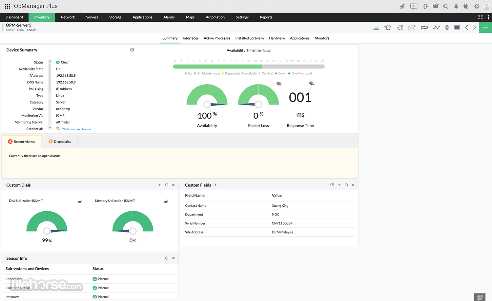This screenshot has width=492, height=301.
Task: Refresh the Custom Dials widget
Action: 167,185
